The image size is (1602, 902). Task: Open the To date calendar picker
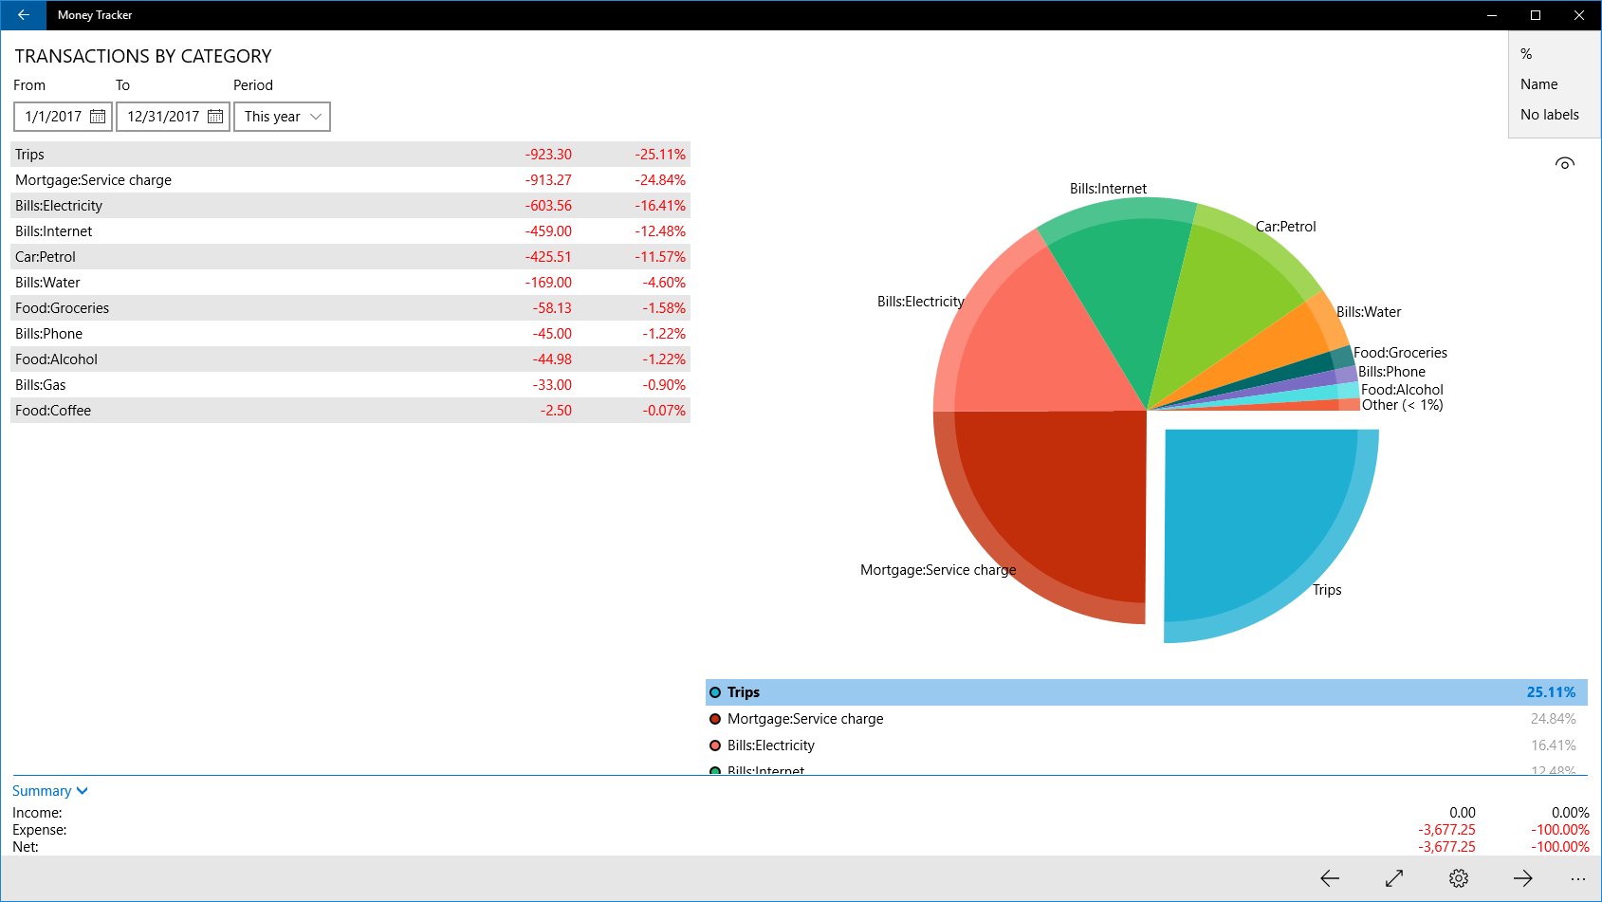pyautogui.click(x=215, y=117)
